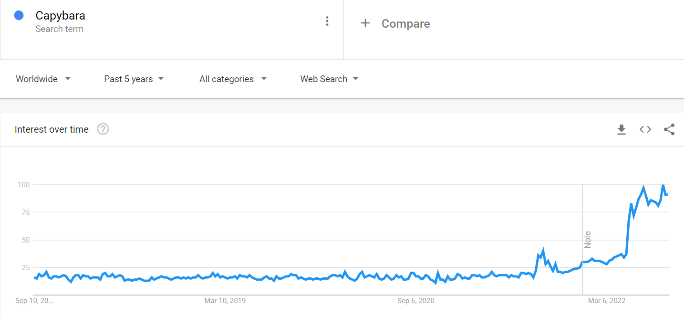684x316 pixels.
Task: Click the Capybara search term field
Action: point(61,16)
